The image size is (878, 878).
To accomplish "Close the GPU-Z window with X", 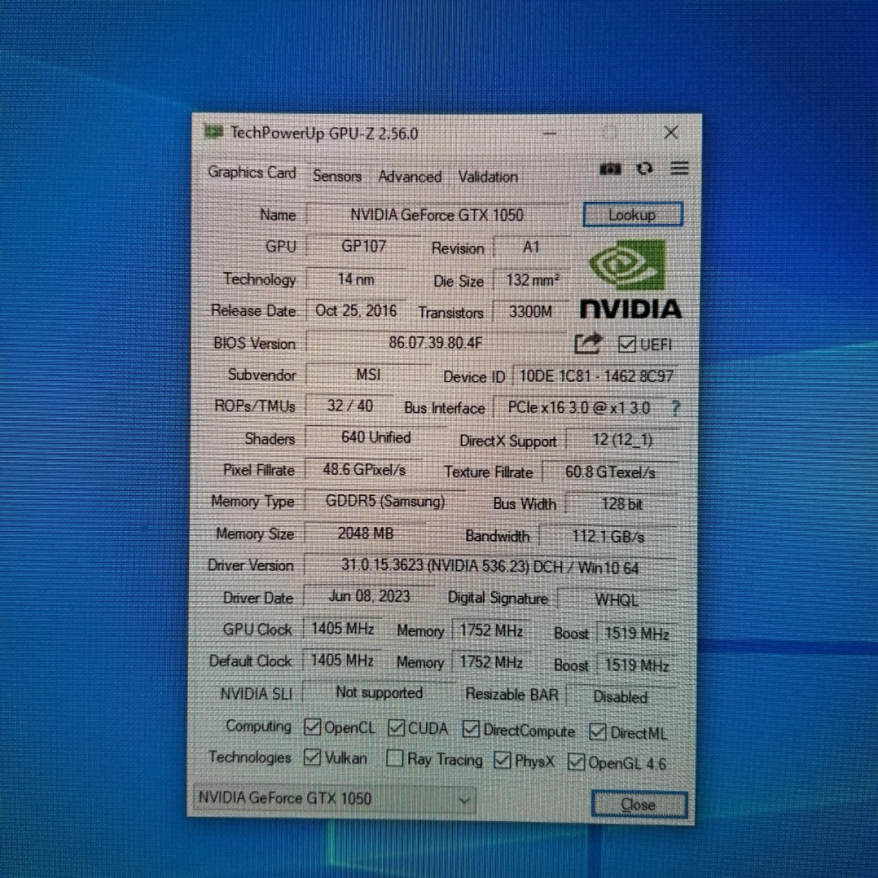I will pos(670,132).
